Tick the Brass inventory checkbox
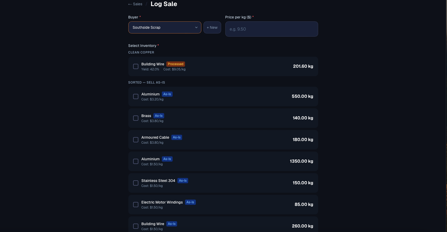Viewport: 447px width, 232px height. 136,118
